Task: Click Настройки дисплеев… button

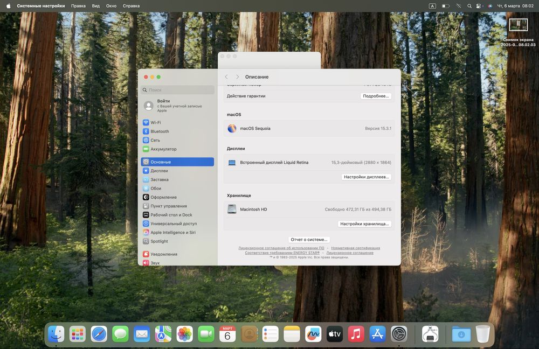Action: pos(366,177)
